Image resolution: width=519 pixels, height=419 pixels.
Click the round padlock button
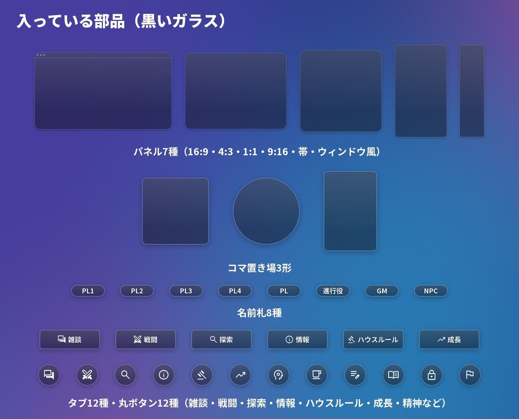point(432,375)
